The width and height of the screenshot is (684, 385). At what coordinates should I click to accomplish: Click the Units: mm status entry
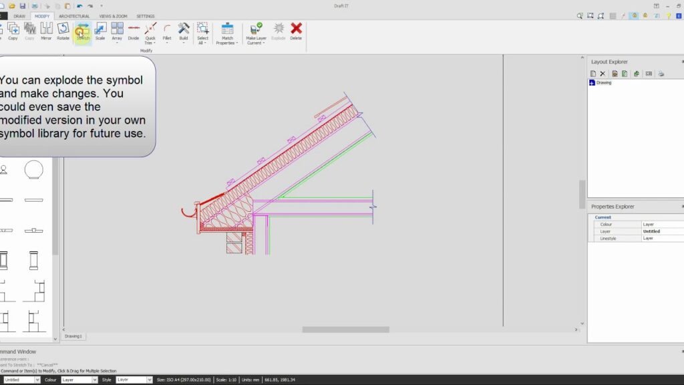tap(250, 380)
